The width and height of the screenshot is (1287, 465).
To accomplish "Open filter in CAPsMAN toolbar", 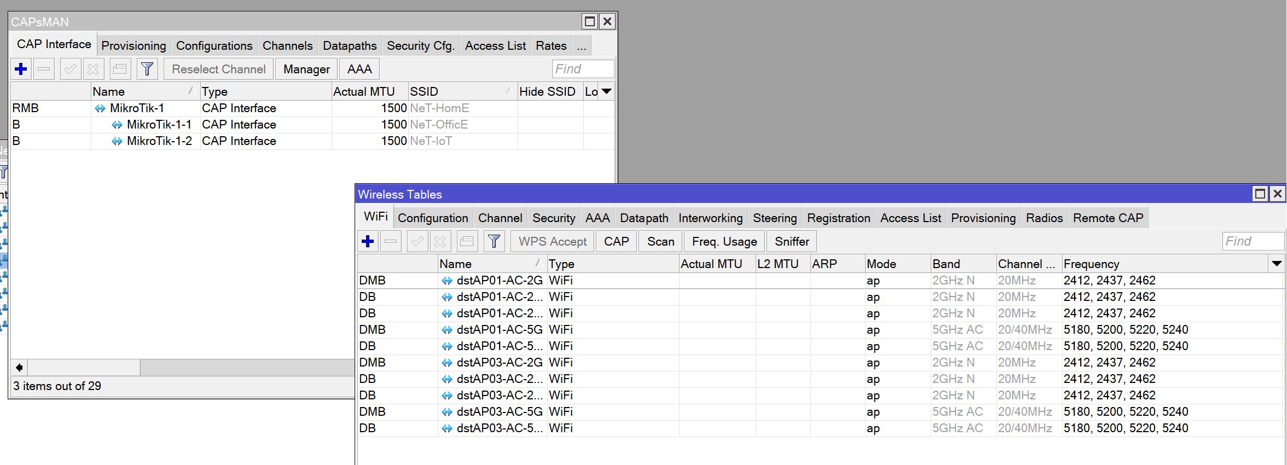I will click(147, 69).
